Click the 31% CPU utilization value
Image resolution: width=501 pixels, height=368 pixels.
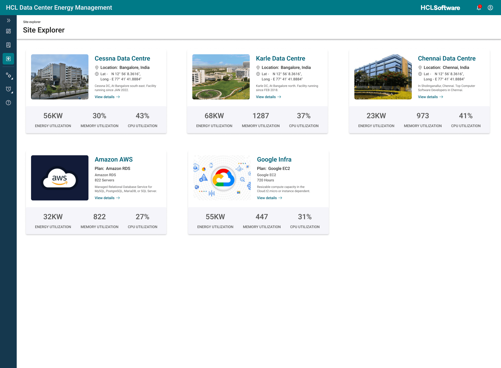(305, 217)
